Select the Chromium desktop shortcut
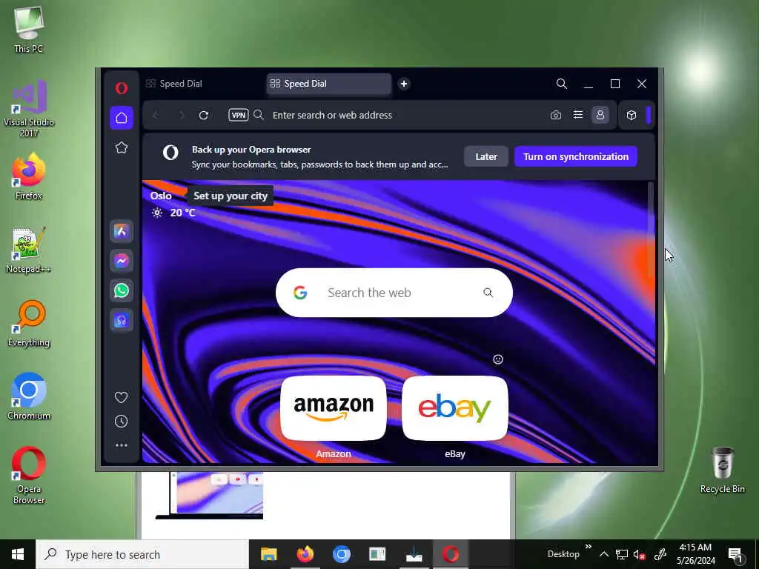759x569 pixels. (29, 397)
